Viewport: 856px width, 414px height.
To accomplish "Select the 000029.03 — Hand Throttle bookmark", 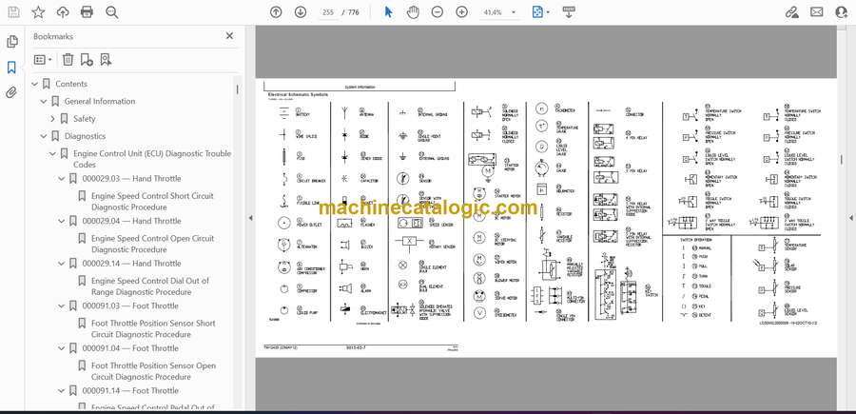I will 131,179.
